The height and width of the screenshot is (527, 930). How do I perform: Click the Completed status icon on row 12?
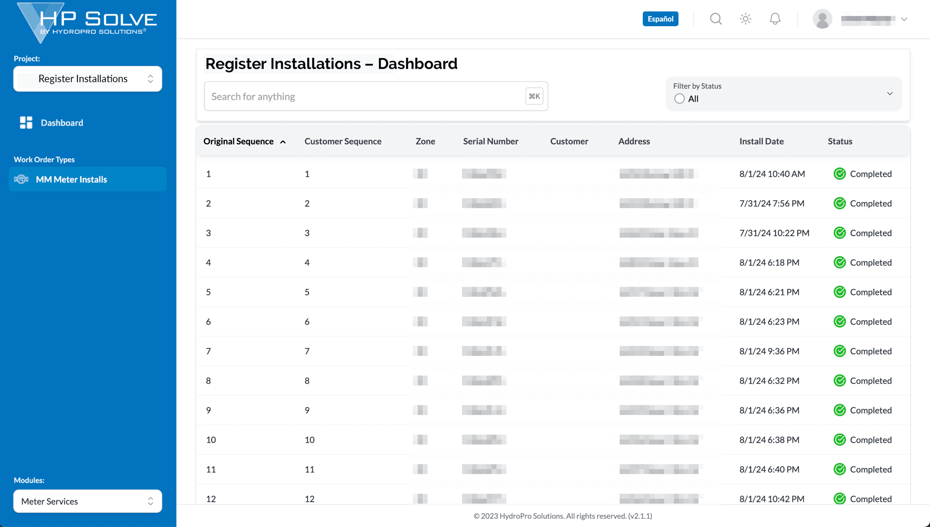[839, 498]
